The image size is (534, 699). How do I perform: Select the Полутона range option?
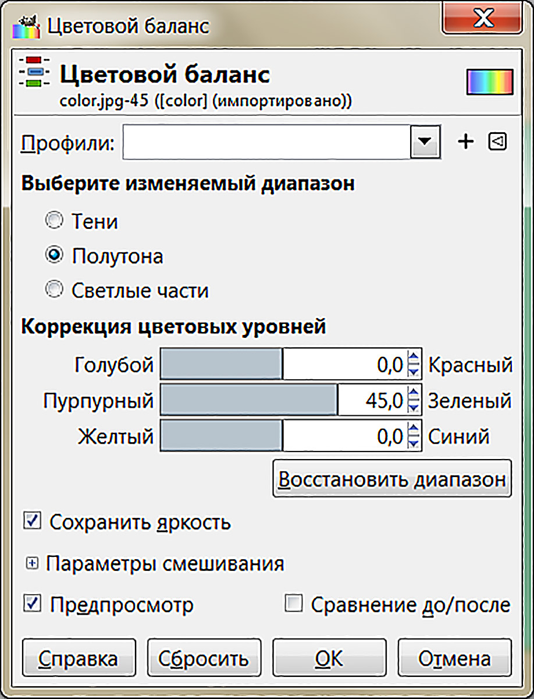pyautogui.click(x=55, y=255)
